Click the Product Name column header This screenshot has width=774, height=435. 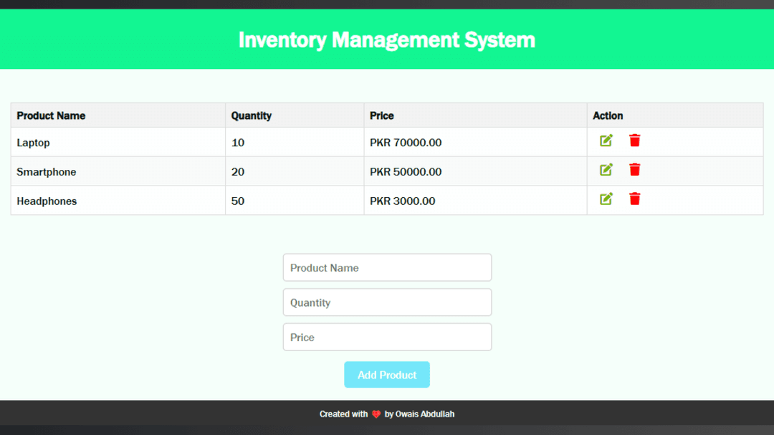point(51,115)
